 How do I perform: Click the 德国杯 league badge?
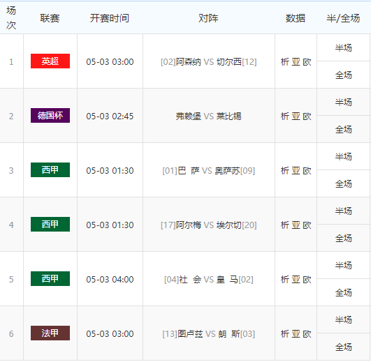point(50,116)
